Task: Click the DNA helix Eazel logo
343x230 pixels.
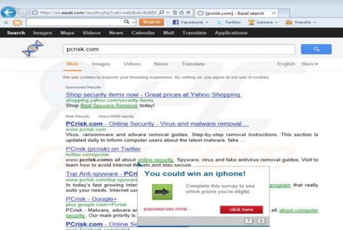Action: pyautogui.click(x=33, y=48)
